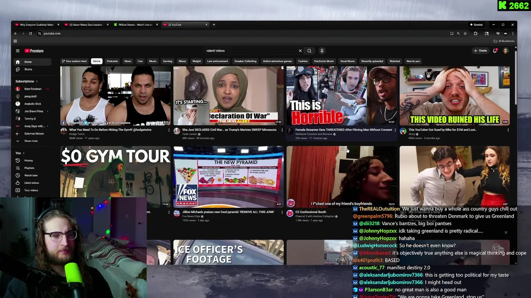The image size is (531, 298).
Task: Open the browser zoom magnifier icon
Action: point(458,34)
